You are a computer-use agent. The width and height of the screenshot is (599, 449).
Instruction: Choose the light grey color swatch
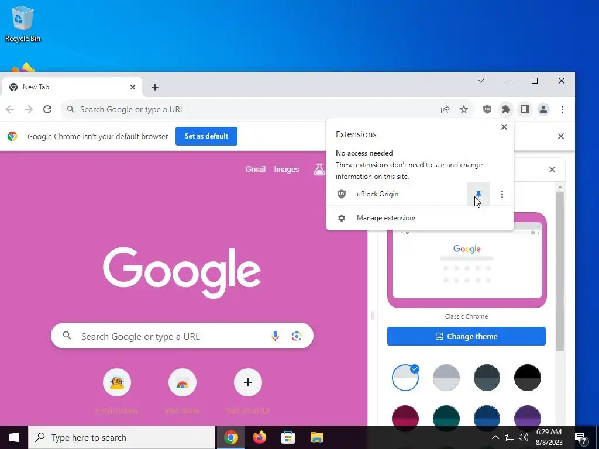446,378
